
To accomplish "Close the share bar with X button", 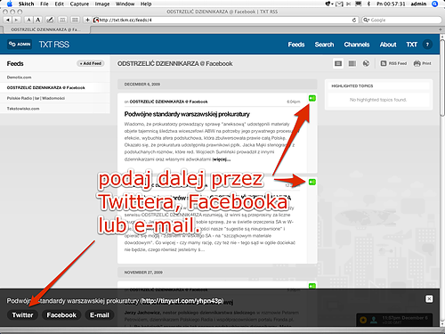I will (x=429, y=298).
